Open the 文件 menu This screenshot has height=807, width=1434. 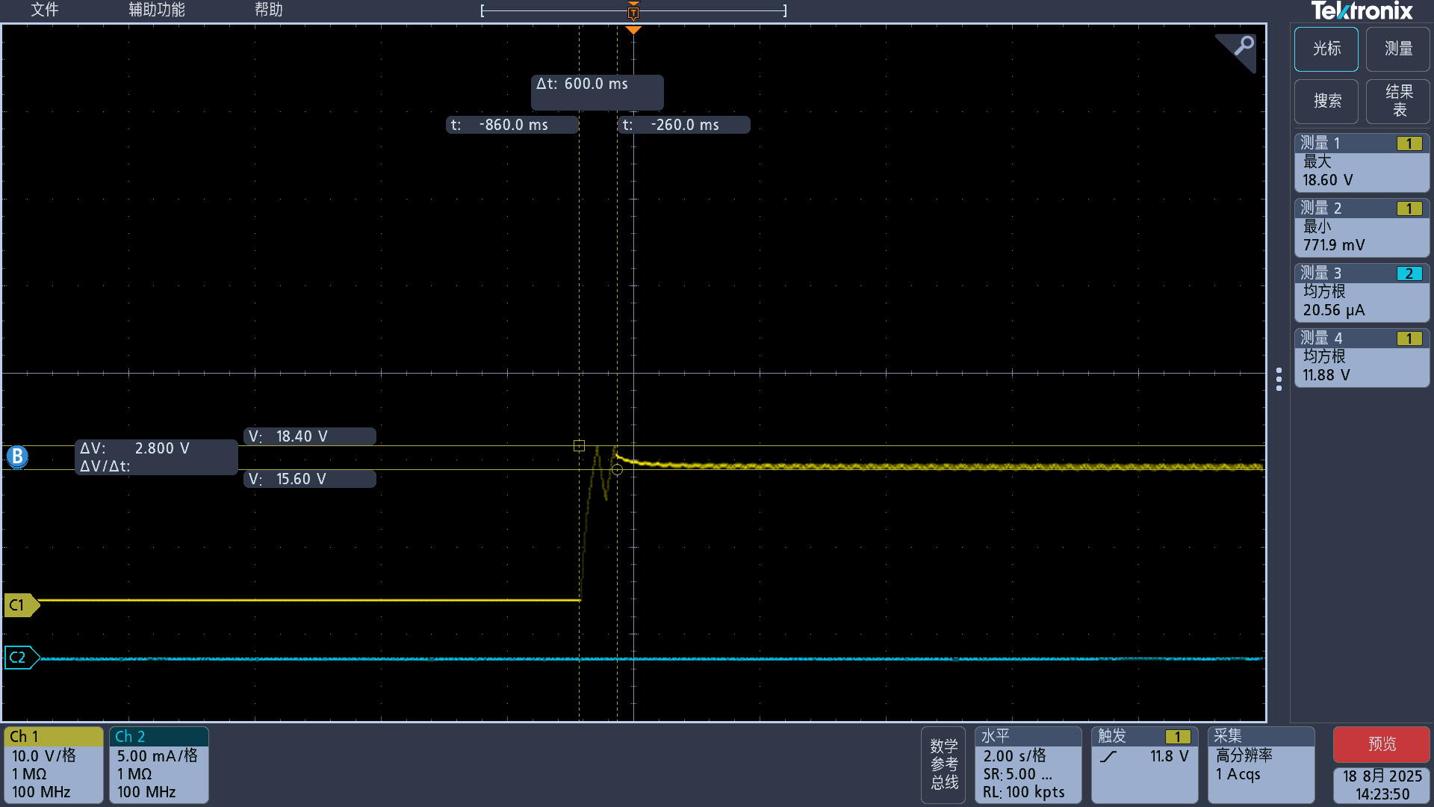click(44, 10)
